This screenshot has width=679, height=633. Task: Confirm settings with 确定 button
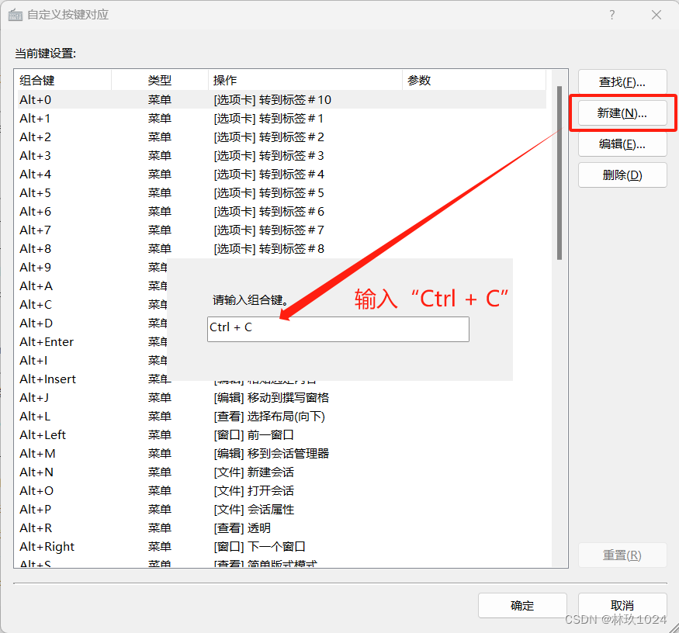click(x=522, y=605)
